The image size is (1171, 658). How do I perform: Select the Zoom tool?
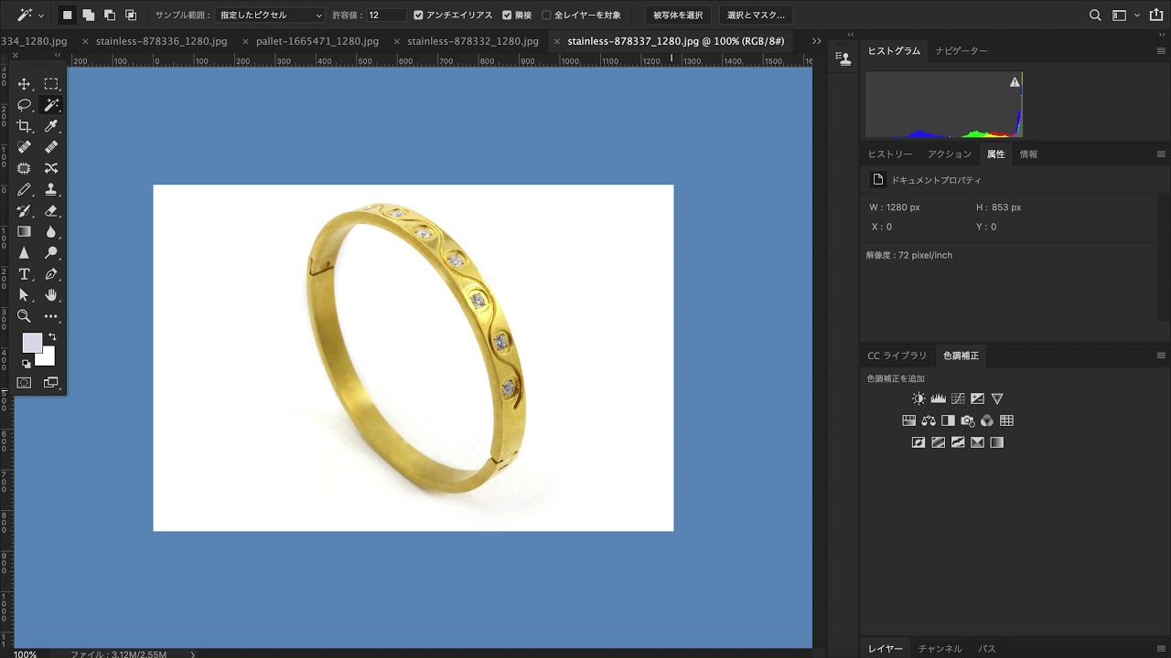tap(25, 316)
